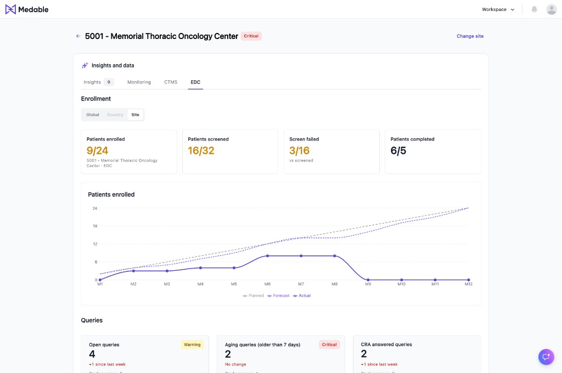Image resolution: width=562 pixels, height=373 pixels.
Task: Click the CRA answered queries heading
Action: coord(386,344)
